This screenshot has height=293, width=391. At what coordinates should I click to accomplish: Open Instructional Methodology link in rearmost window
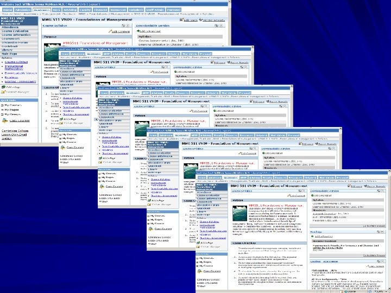coord(14,67)
